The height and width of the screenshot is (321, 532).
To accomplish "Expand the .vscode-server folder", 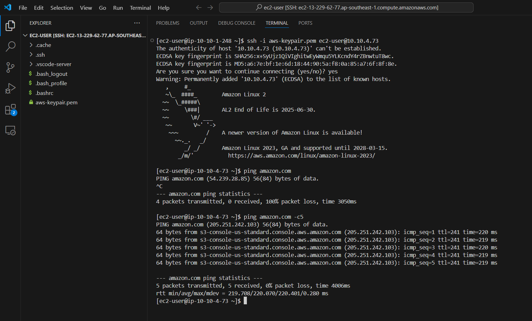I will [x=84, y=64].
